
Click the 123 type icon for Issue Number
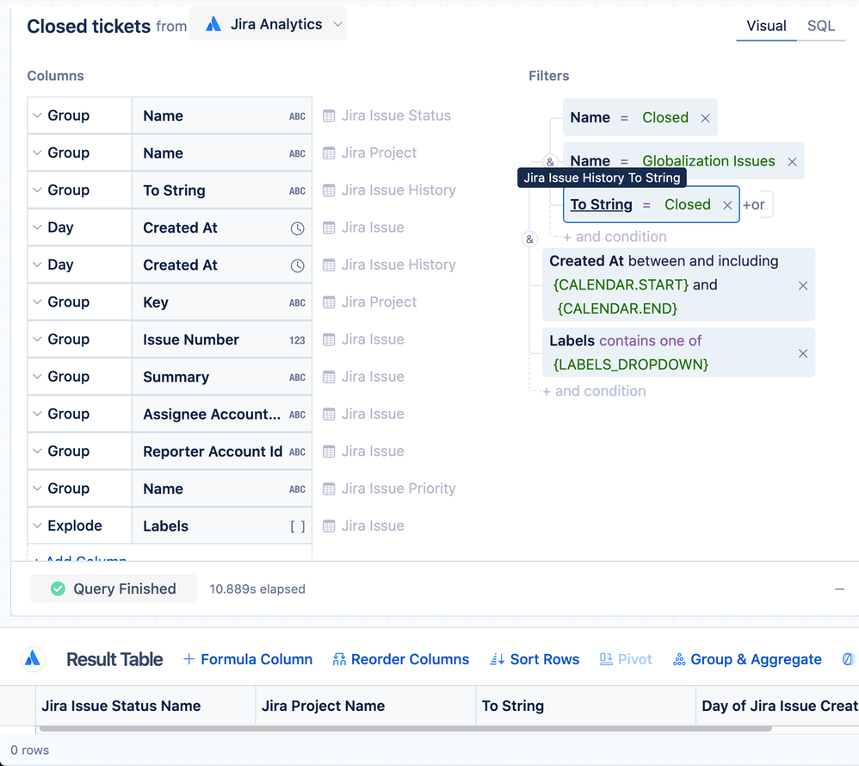click(x=297, y=340)
